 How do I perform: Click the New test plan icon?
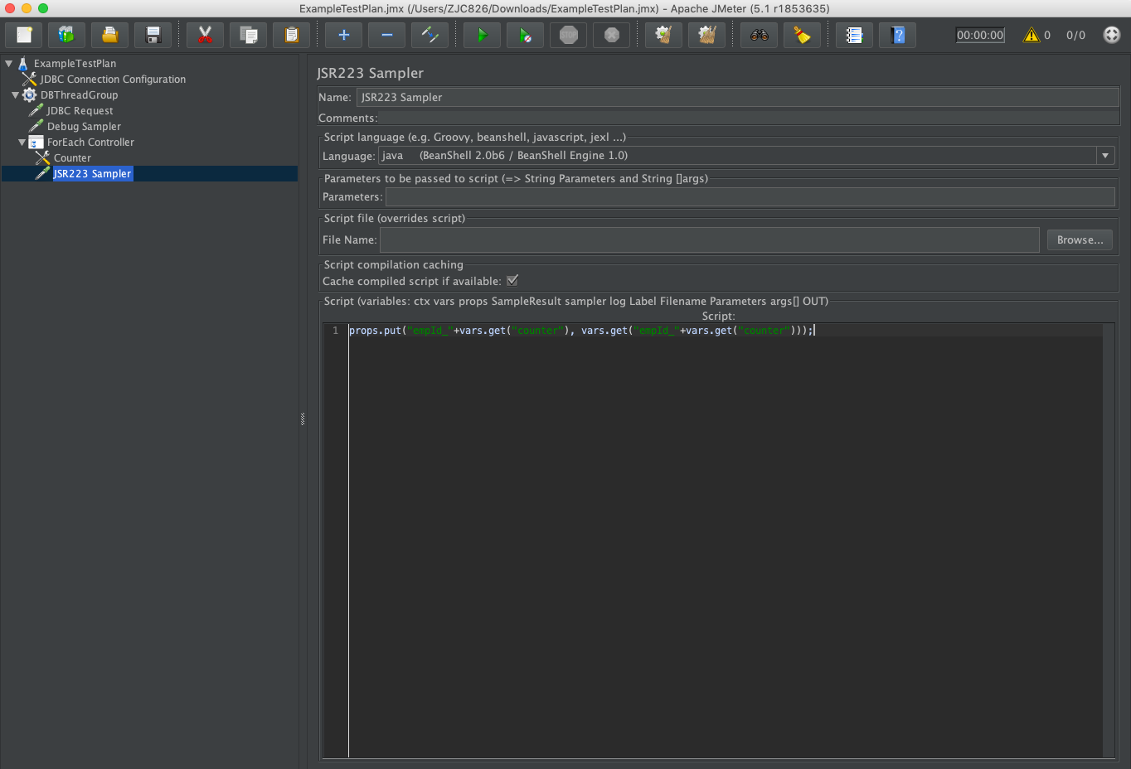(24, 35)
